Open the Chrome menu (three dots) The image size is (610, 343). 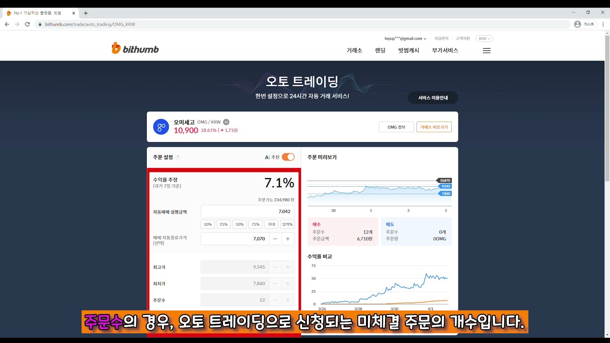click(603, 24)
